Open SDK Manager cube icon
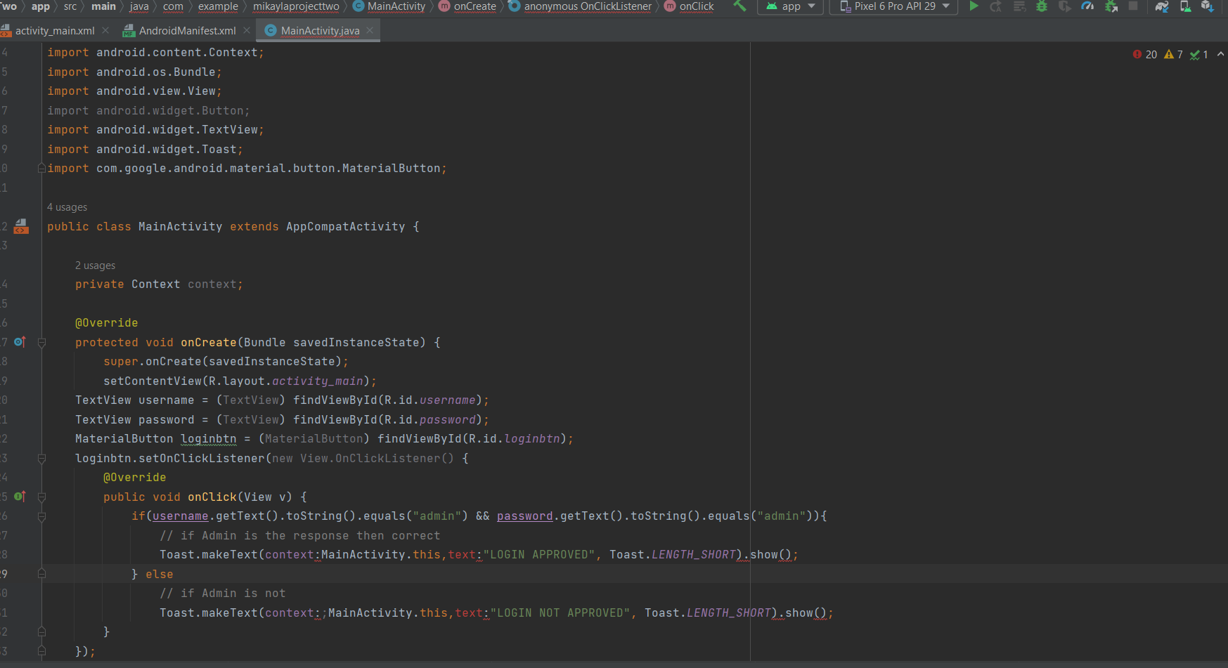The height and width of the screenshot is (668, 1228). [x=1208, y=6]
